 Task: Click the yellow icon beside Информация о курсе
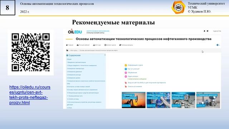126,65
